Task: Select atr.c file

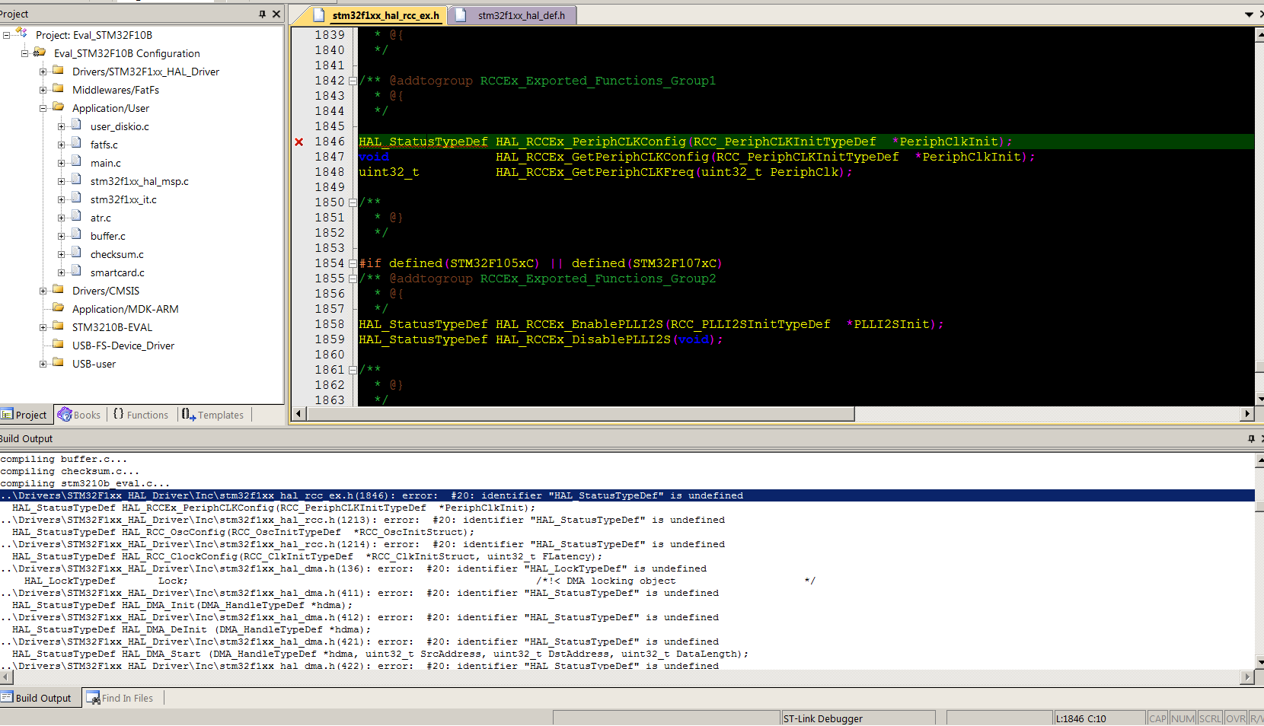Action: tap(101, 218)
